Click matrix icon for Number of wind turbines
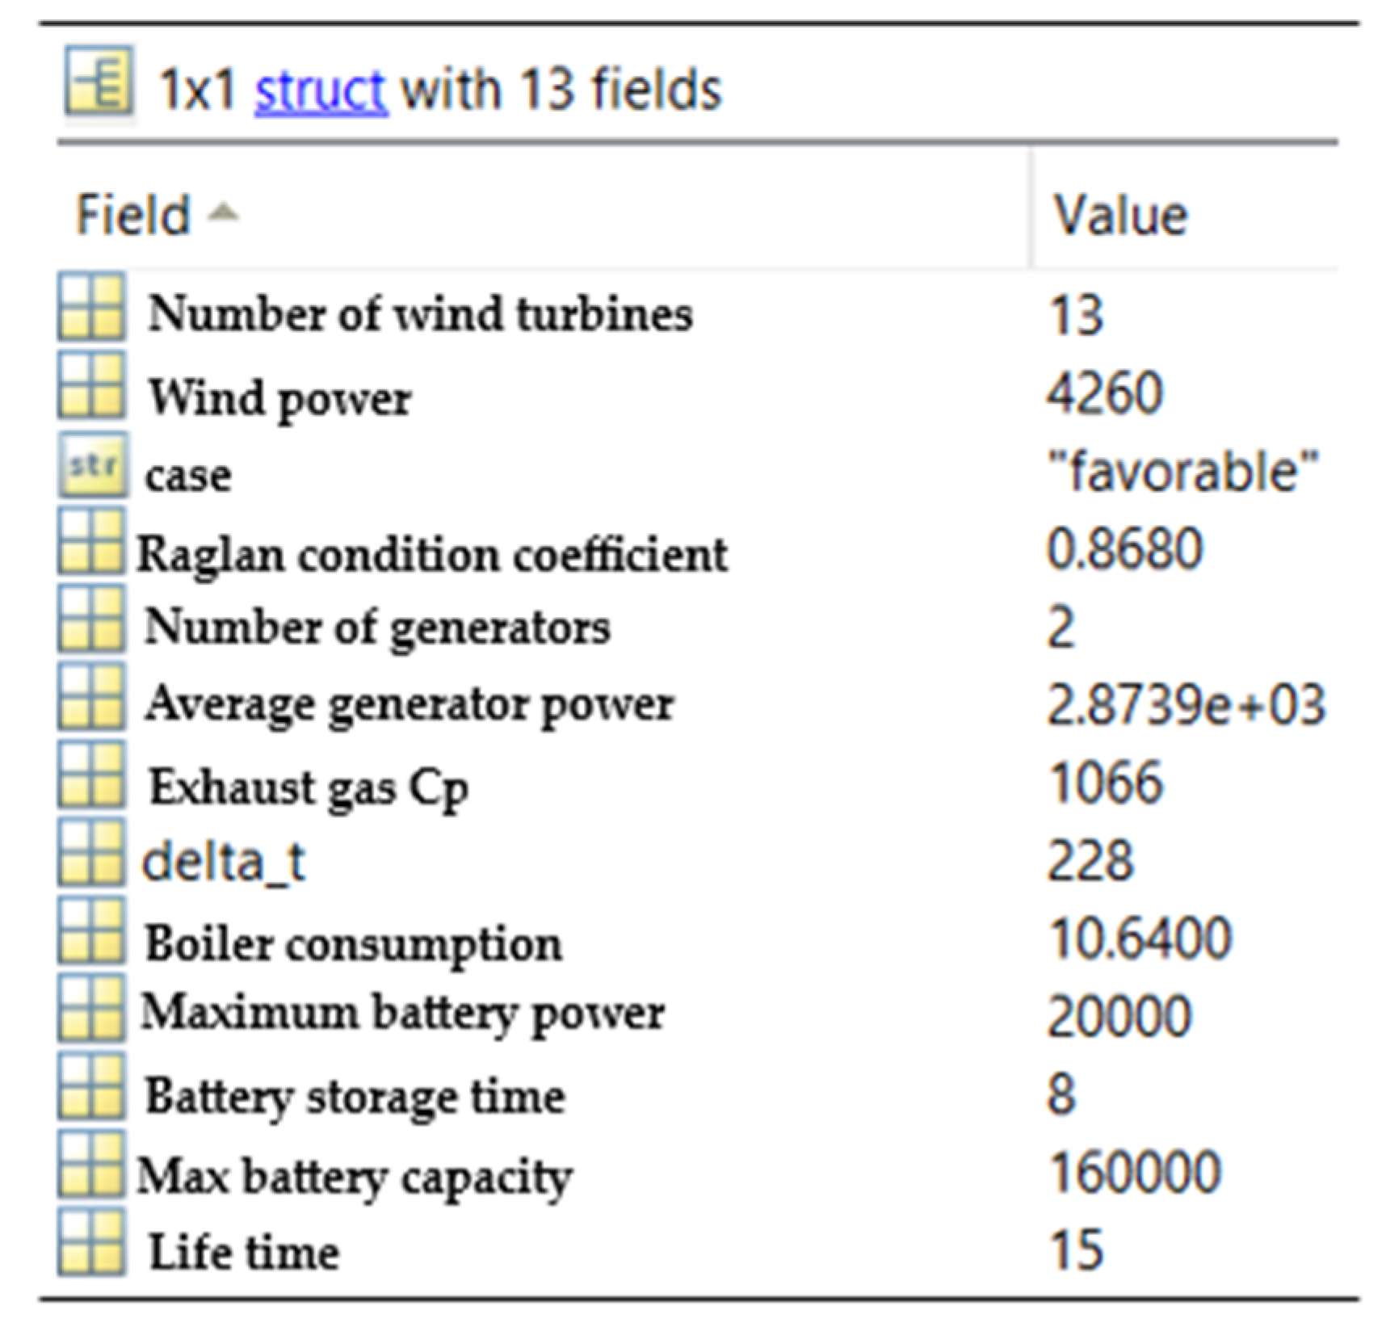This screenshot has width=1386, height=1331. tap(92, 307)
